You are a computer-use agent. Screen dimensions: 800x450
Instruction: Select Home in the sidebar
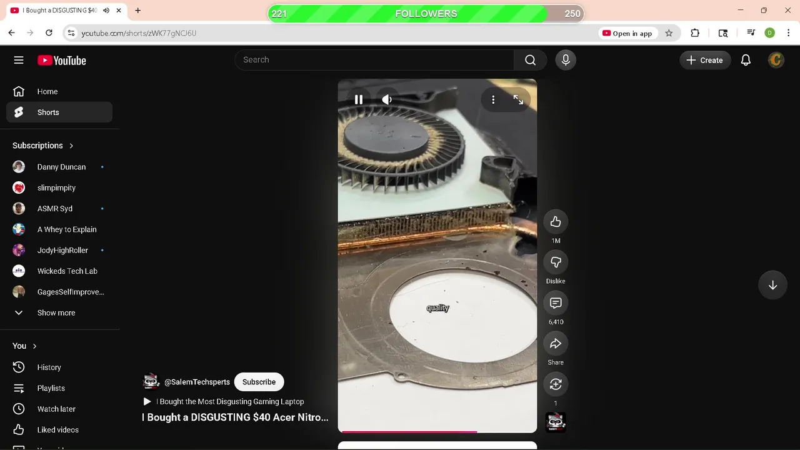click(59, 91)
